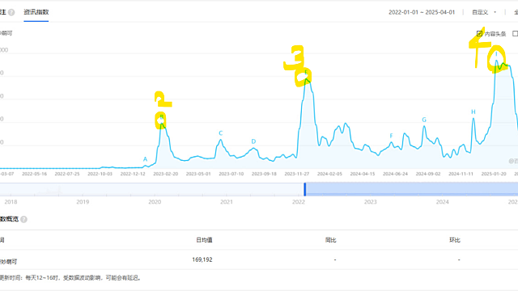Click the daily average value 169,192
The height and width of the screenshot is (291, 518).
202,260
